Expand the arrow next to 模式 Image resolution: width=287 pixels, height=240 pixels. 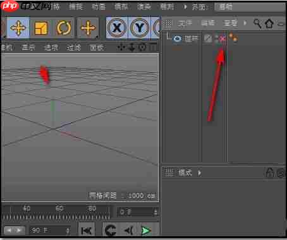[x=199, y=173]
